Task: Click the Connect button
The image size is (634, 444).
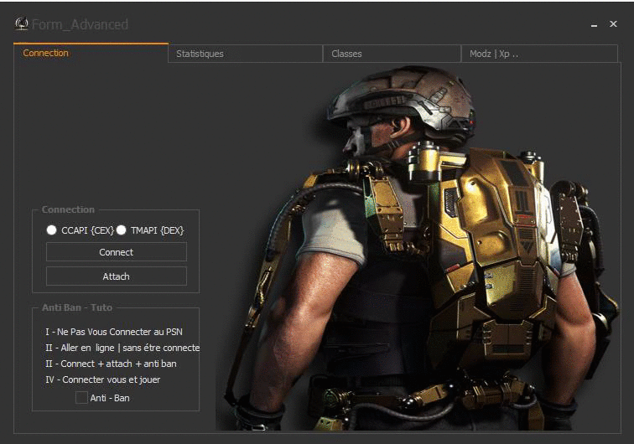Action: point(117,252)
